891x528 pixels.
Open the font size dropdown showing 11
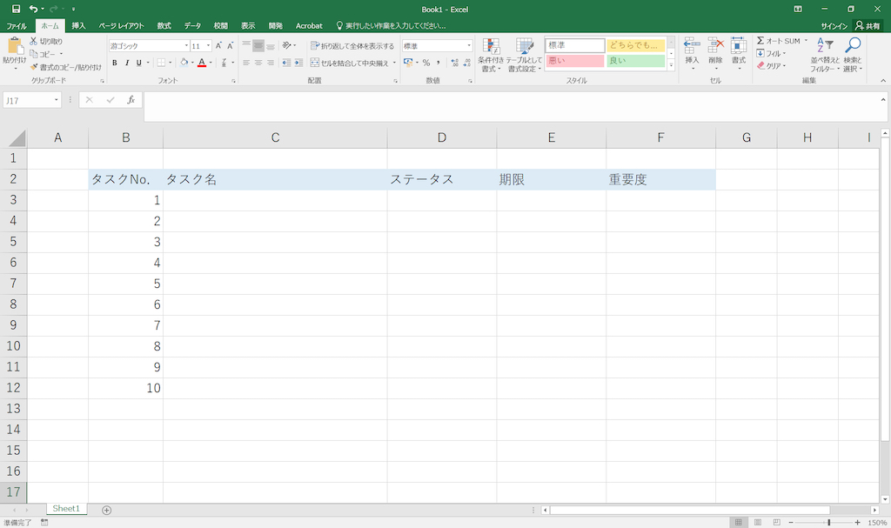(208, 45)
